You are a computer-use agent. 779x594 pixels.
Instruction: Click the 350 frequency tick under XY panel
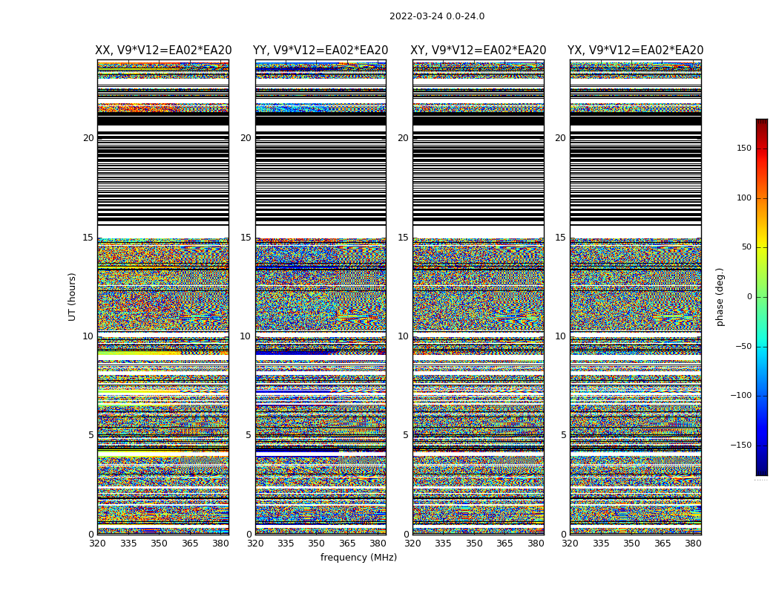point(474,544)
